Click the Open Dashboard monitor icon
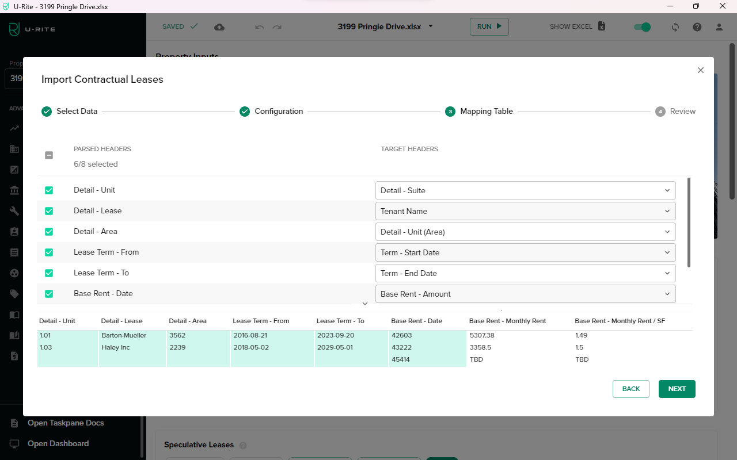737x460 pixels. (x=15, y=444)
